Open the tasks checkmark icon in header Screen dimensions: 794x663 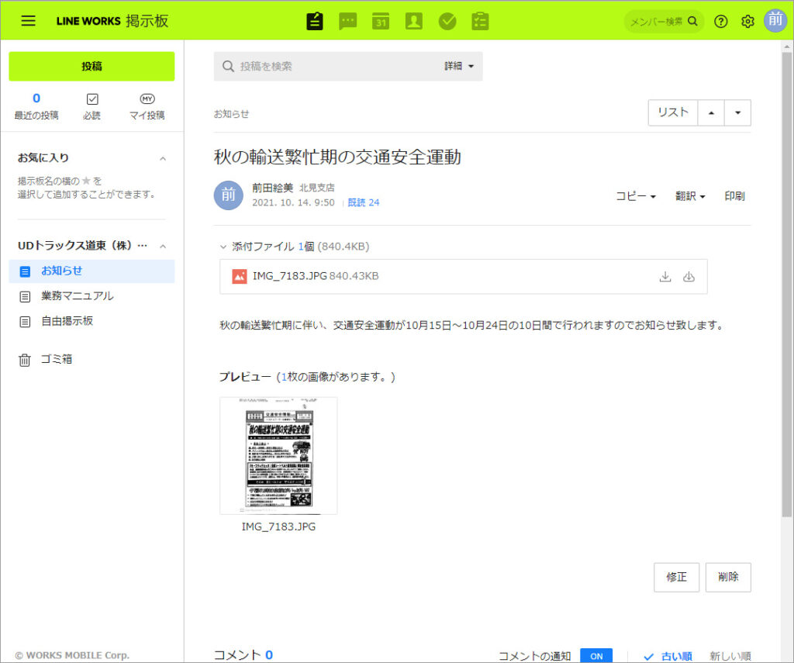[x=447, y=21]
